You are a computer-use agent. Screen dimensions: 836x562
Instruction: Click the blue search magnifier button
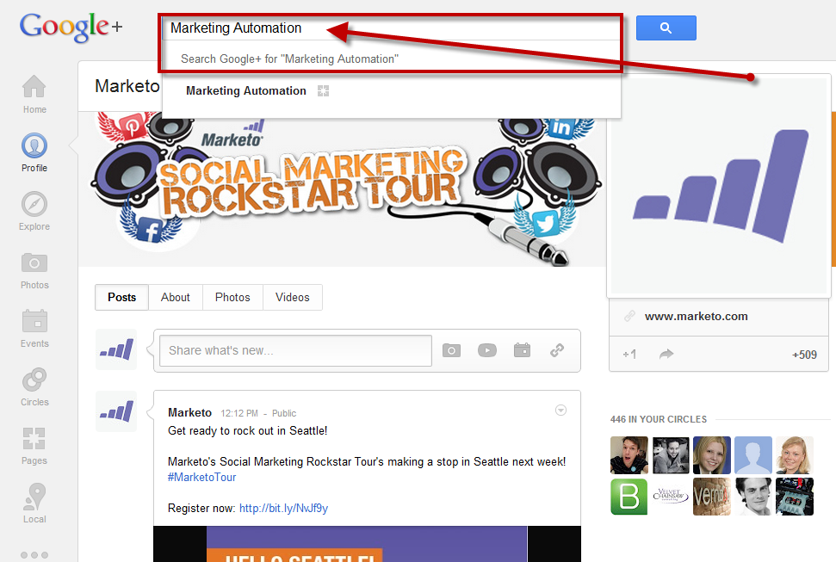[x=666, y=28]
